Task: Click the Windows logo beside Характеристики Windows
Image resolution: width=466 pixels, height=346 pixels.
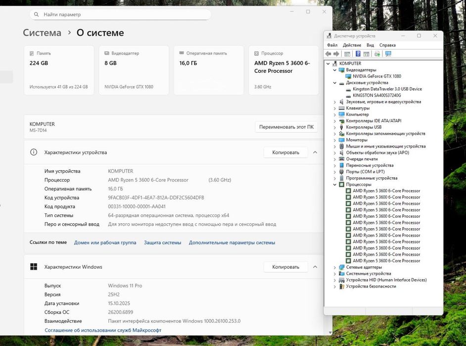Action: pyautogui.click(x=34, y=267)
